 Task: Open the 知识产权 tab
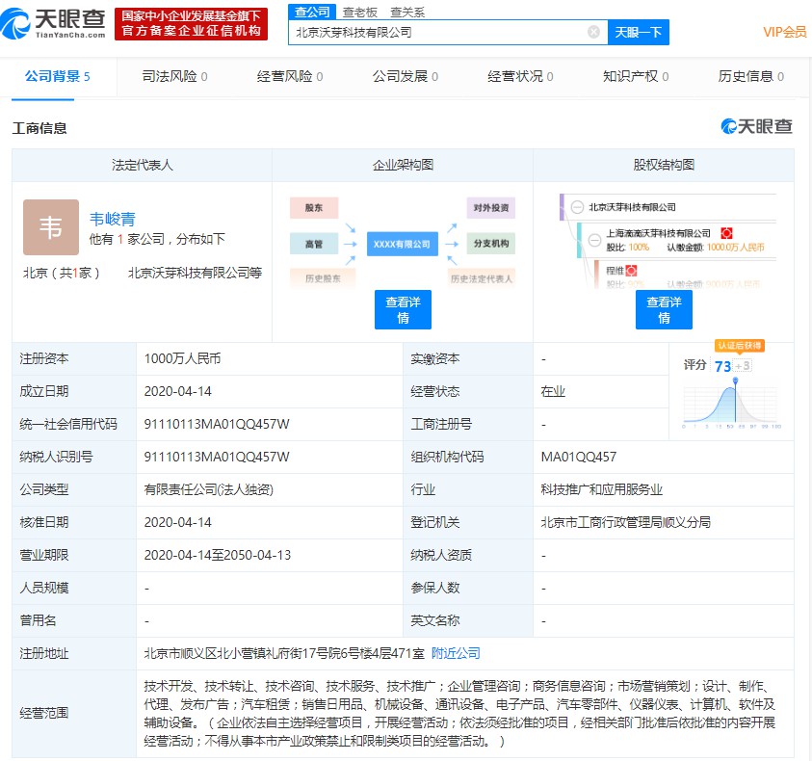[636, 77]
